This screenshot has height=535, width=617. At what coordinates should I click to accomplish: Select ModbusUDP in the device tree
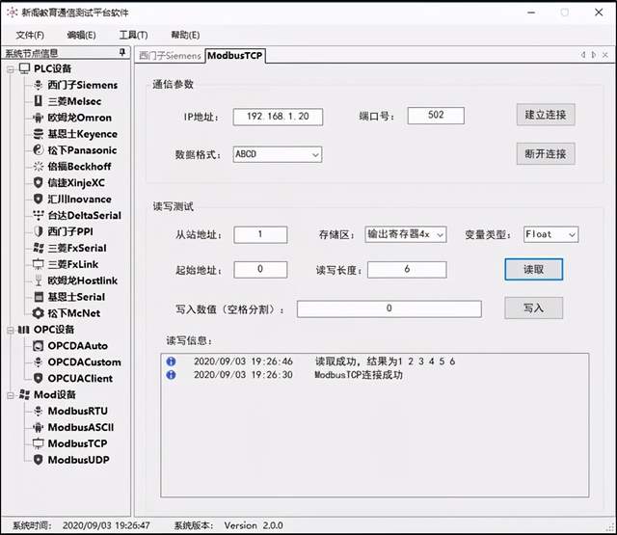[78, 460]
